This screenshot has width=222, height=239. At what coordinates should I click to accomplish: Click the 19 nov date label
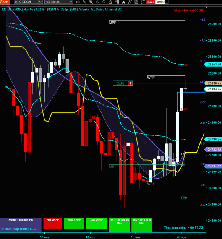136,237
